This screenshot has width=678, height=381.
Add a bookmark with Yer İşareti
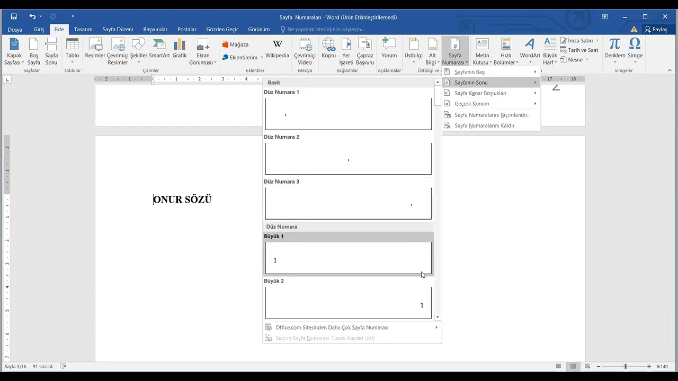point(346,52)
